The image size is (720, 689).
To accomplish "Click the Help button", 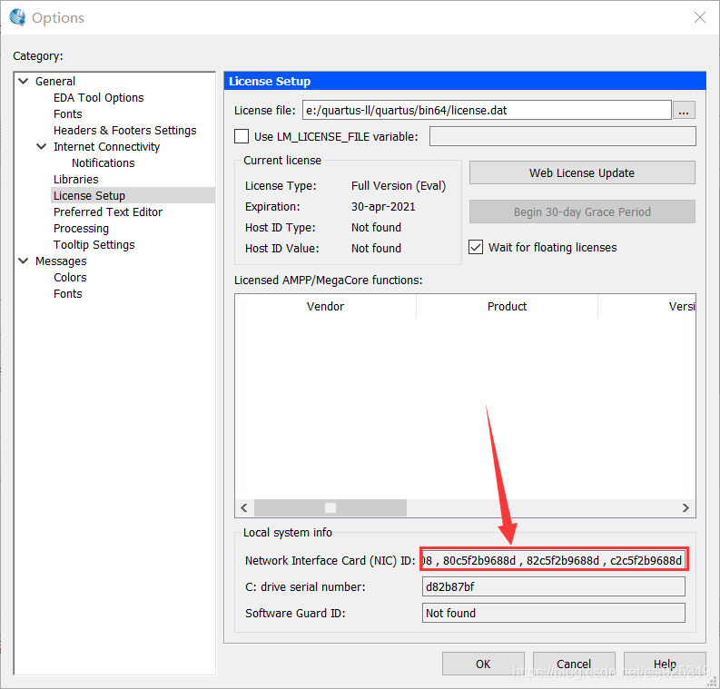I will (665, 664).
